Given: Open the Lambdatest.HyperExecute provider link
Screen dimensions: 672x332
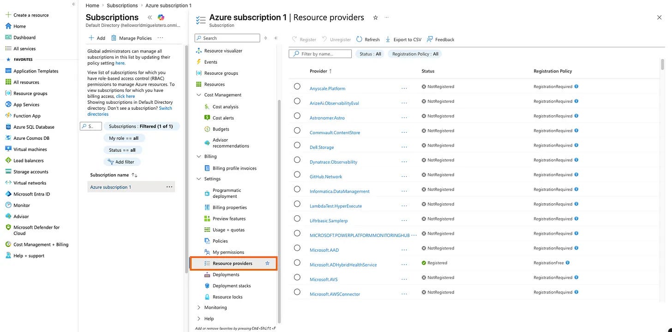Looking at the screenshot, I should 336,206.
